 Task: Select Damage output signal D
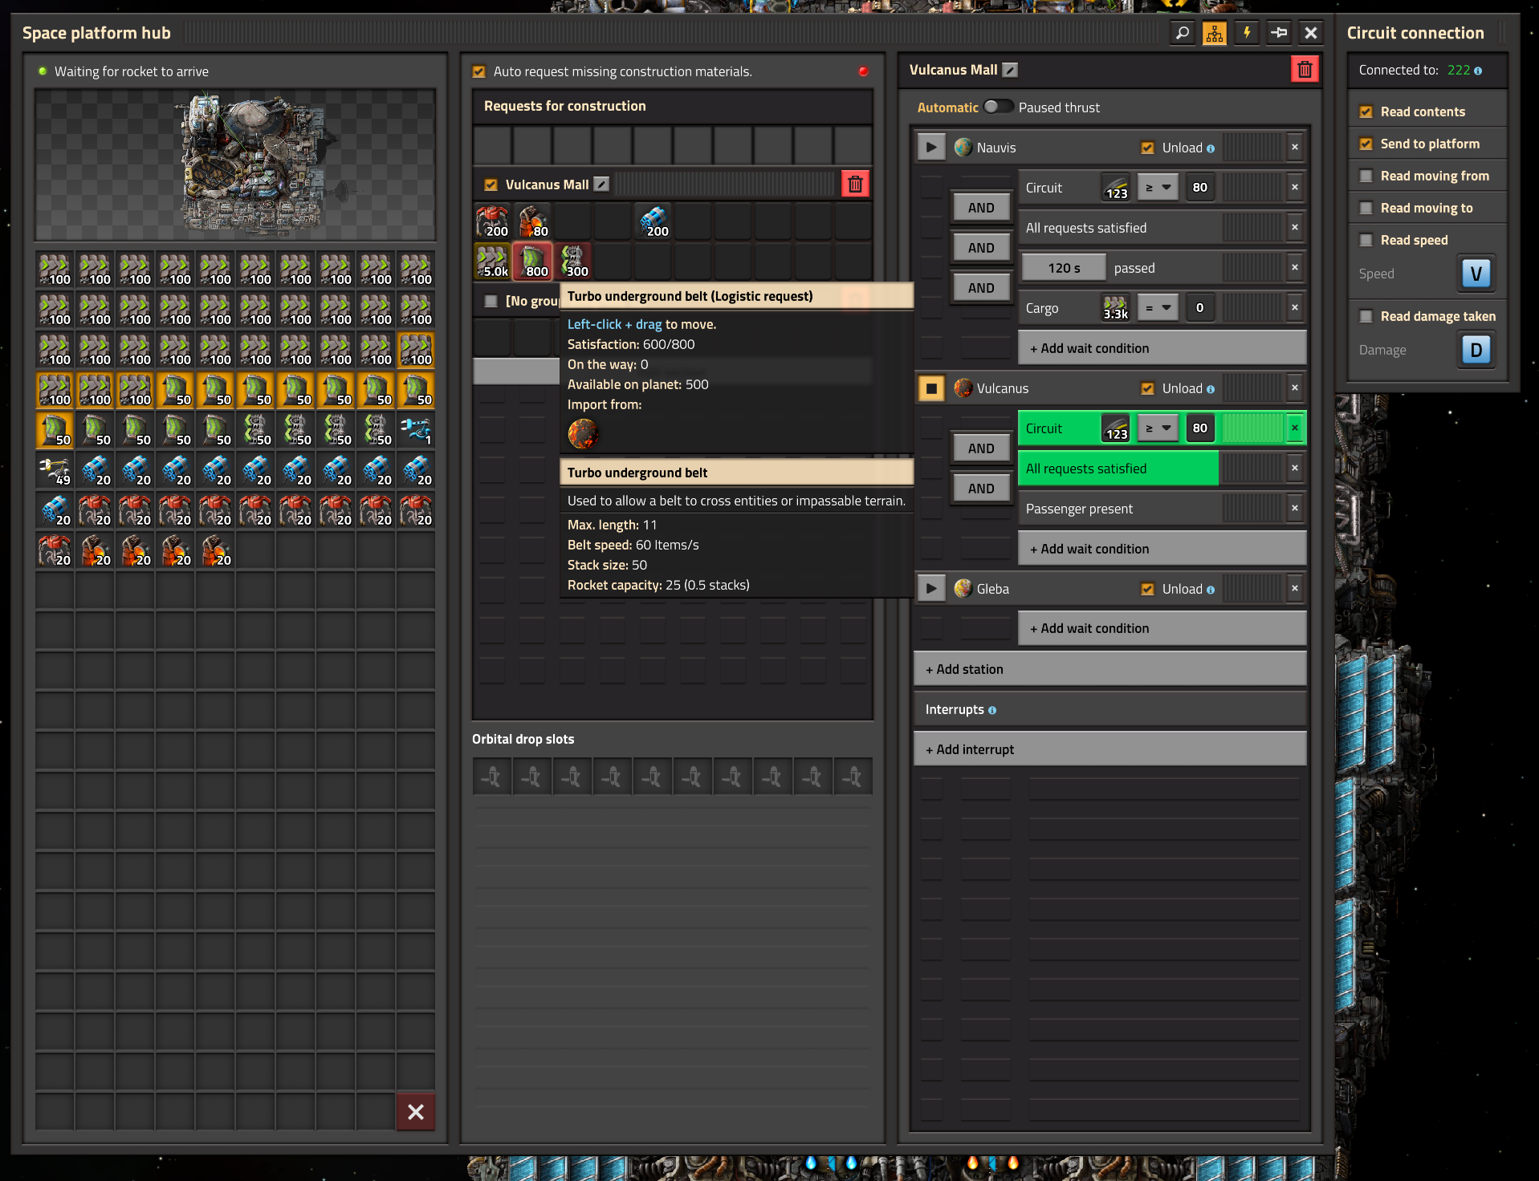(x=1476, y=350)
